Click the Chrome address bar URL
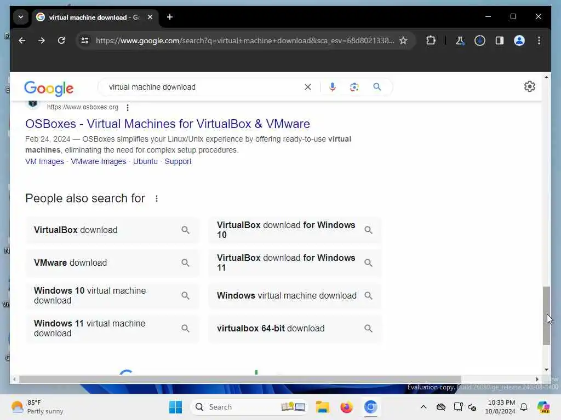 [245, 40]
